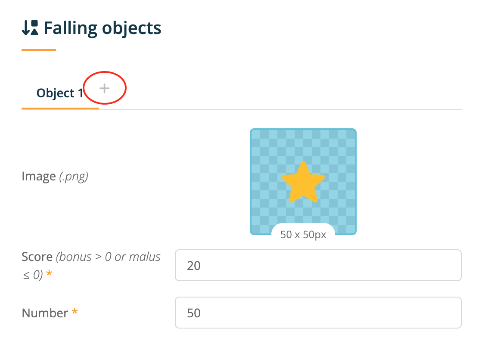Add a new falling object tab
This screenshot has height=341, width=485.
105,88
